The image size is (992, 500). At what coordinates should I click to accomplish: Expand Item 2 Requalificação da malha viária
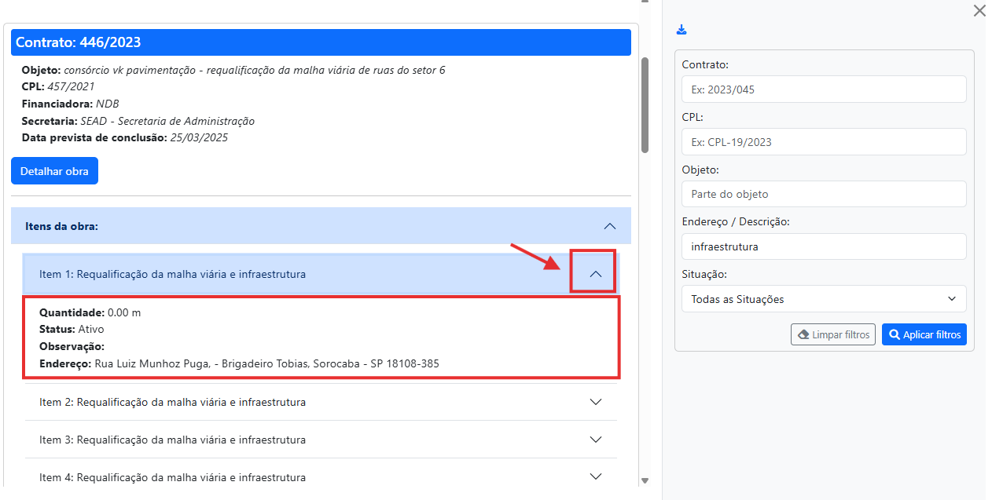595,402
